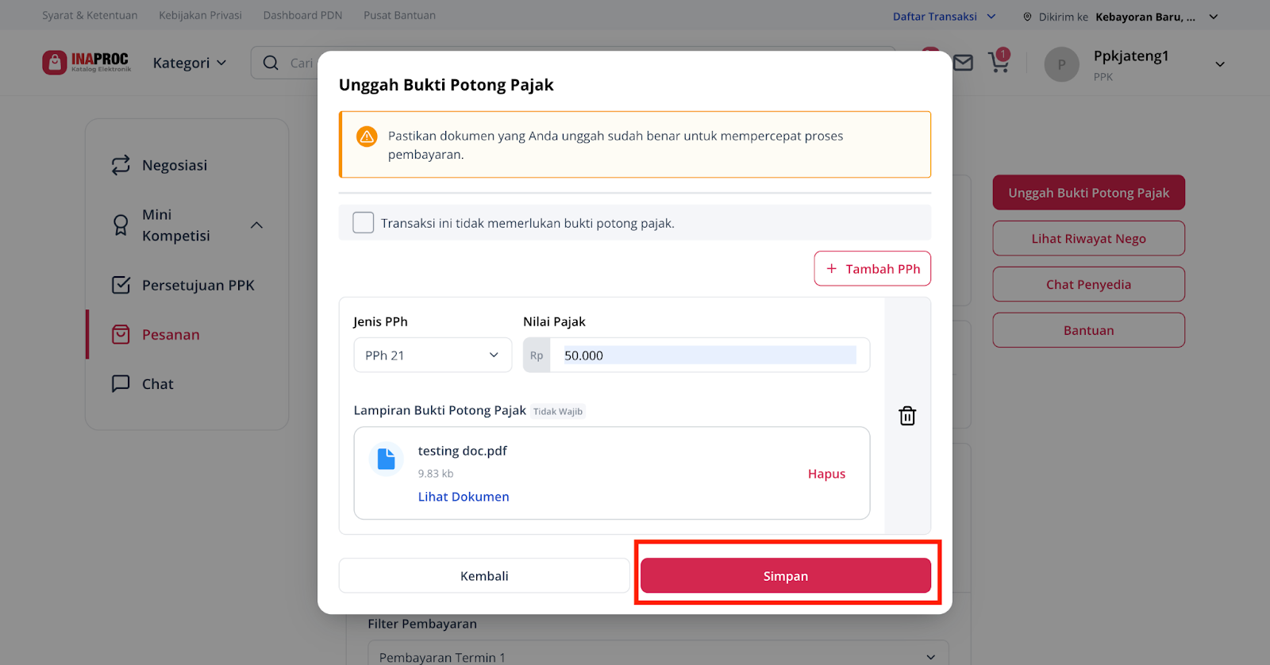
Task: Open the Jenis PPh dropdown
Action: [x=433, y=356]
